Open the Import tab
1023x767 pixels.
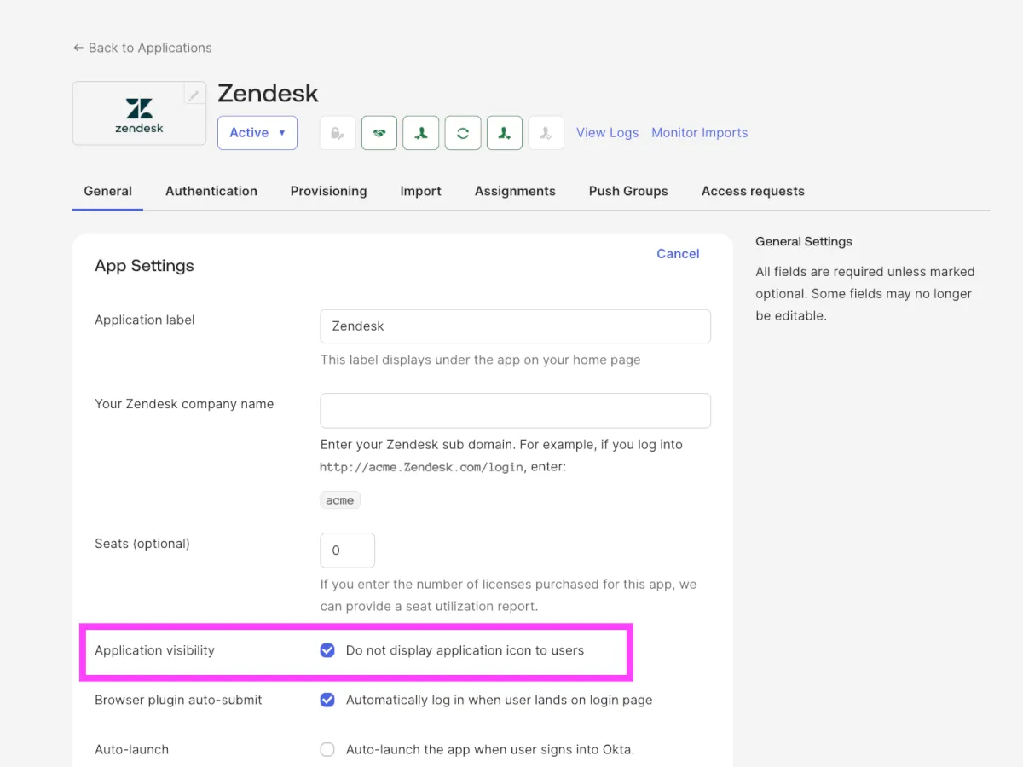[x=420, y=191]
